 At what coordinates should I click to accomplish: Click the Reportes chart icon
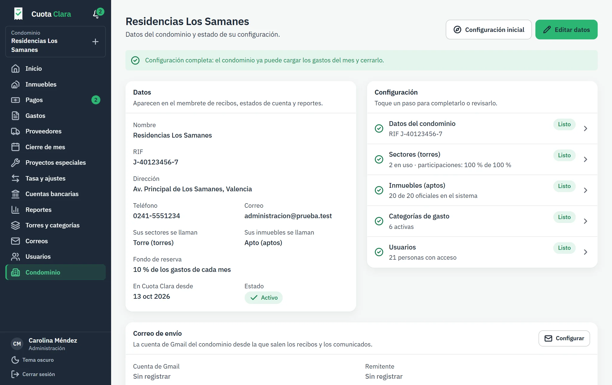[15, 210]
